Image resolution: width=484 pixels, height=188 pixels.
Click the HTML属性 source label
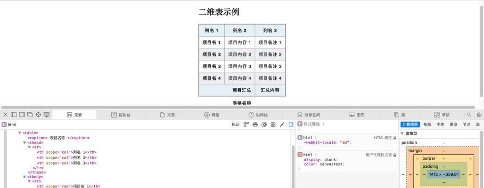383,138
